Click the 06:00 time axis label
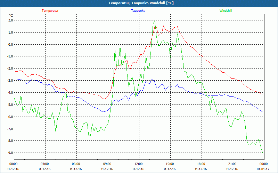Screen dimensions: 278x173 point(76,164)
